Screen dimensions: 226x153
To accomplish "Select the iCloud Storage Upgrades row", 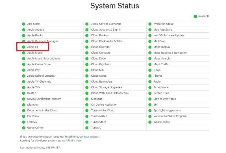I will tap(115, 87).
